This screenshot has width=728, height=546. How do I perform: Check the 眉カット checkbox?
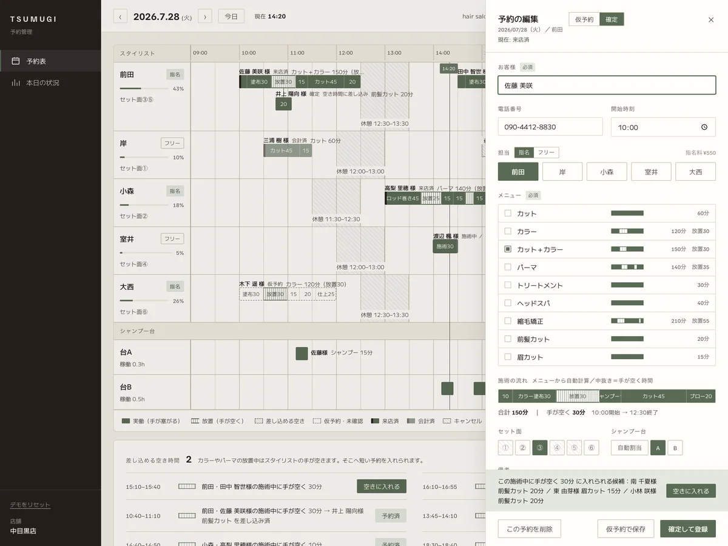508,357
